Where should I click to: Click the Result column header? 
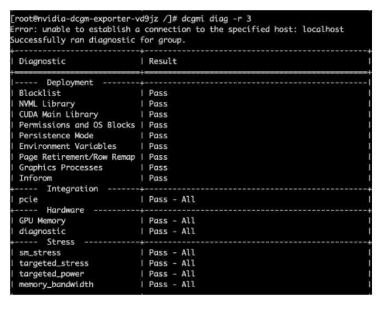tap(163, 61)
